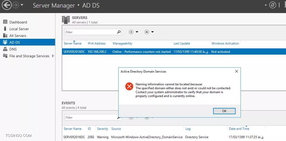Image resolution: width=286 pixels, height=141 pixels.
Task: Sort by Manageability column
Action: click(122, 43)
